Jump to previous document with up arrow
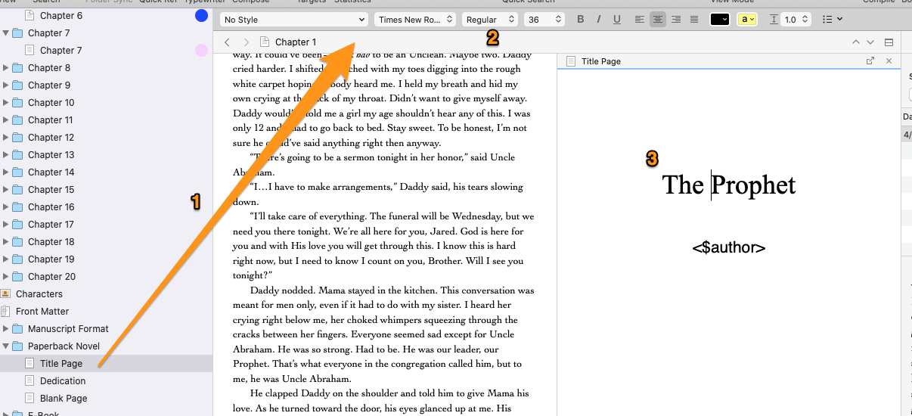The image size is (912, 416). pyautogui.click(x=855, y=42)
